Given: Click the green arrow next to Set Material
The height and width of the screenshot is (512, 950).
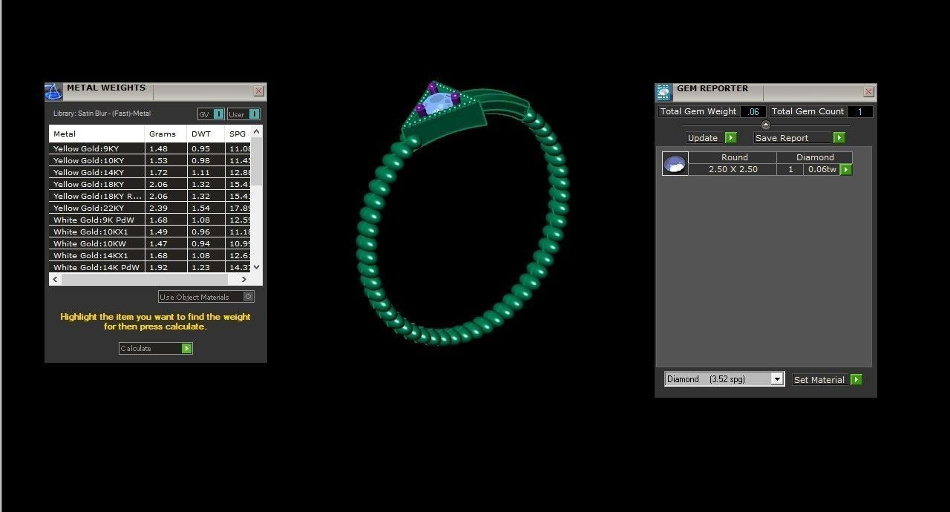Looking at the screenshot, I should tap(856, 379).
